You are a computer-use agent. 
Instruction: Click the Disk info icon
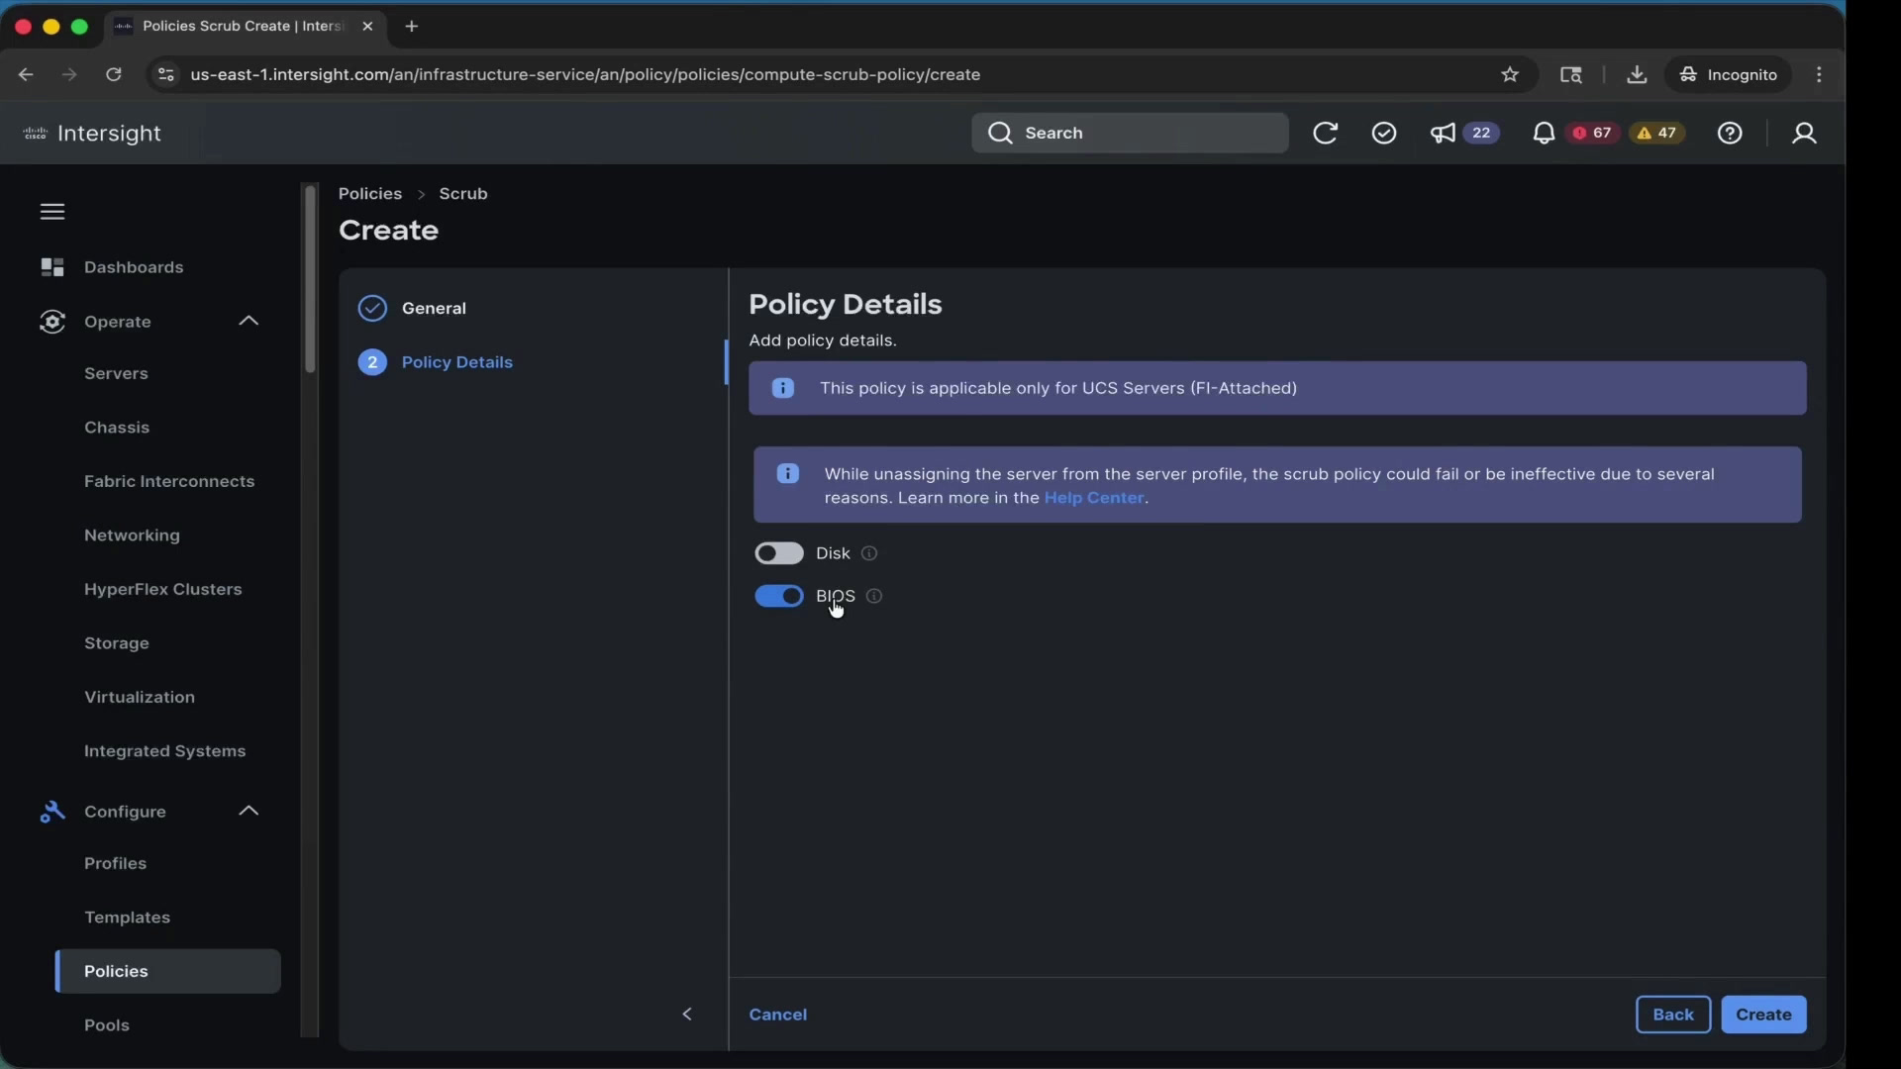click(x=869, y=554)
